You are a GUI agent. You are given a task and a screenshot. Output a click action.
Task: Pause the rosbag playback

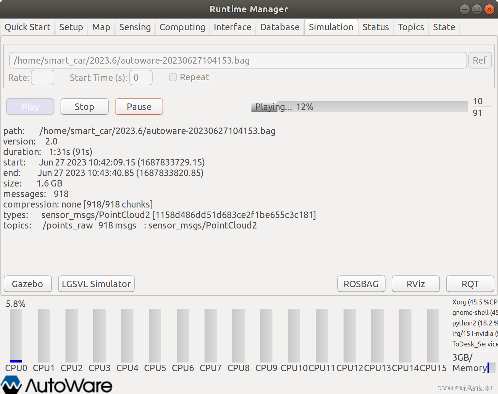[x=139, y=107]
